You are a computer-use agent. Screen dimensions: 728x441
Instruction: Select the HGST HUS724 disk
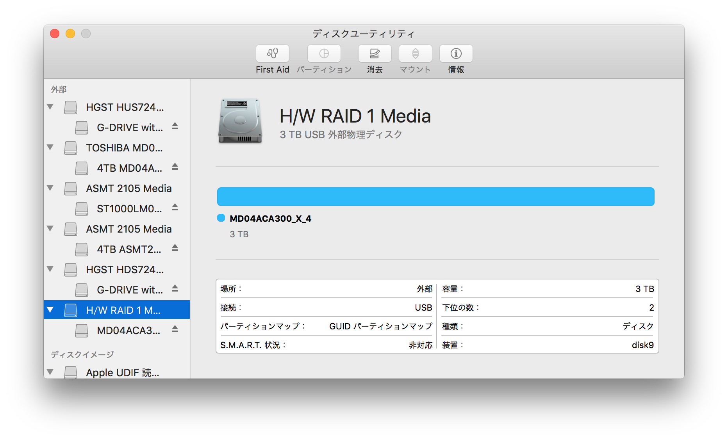click(117, 107)
